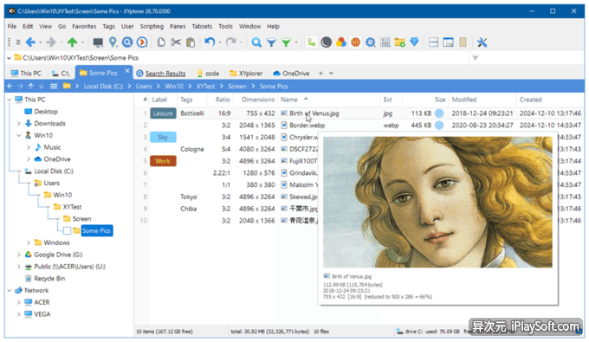Open Back button history dropdown arrow
The image size is (589, 342).
click(40, 42)
